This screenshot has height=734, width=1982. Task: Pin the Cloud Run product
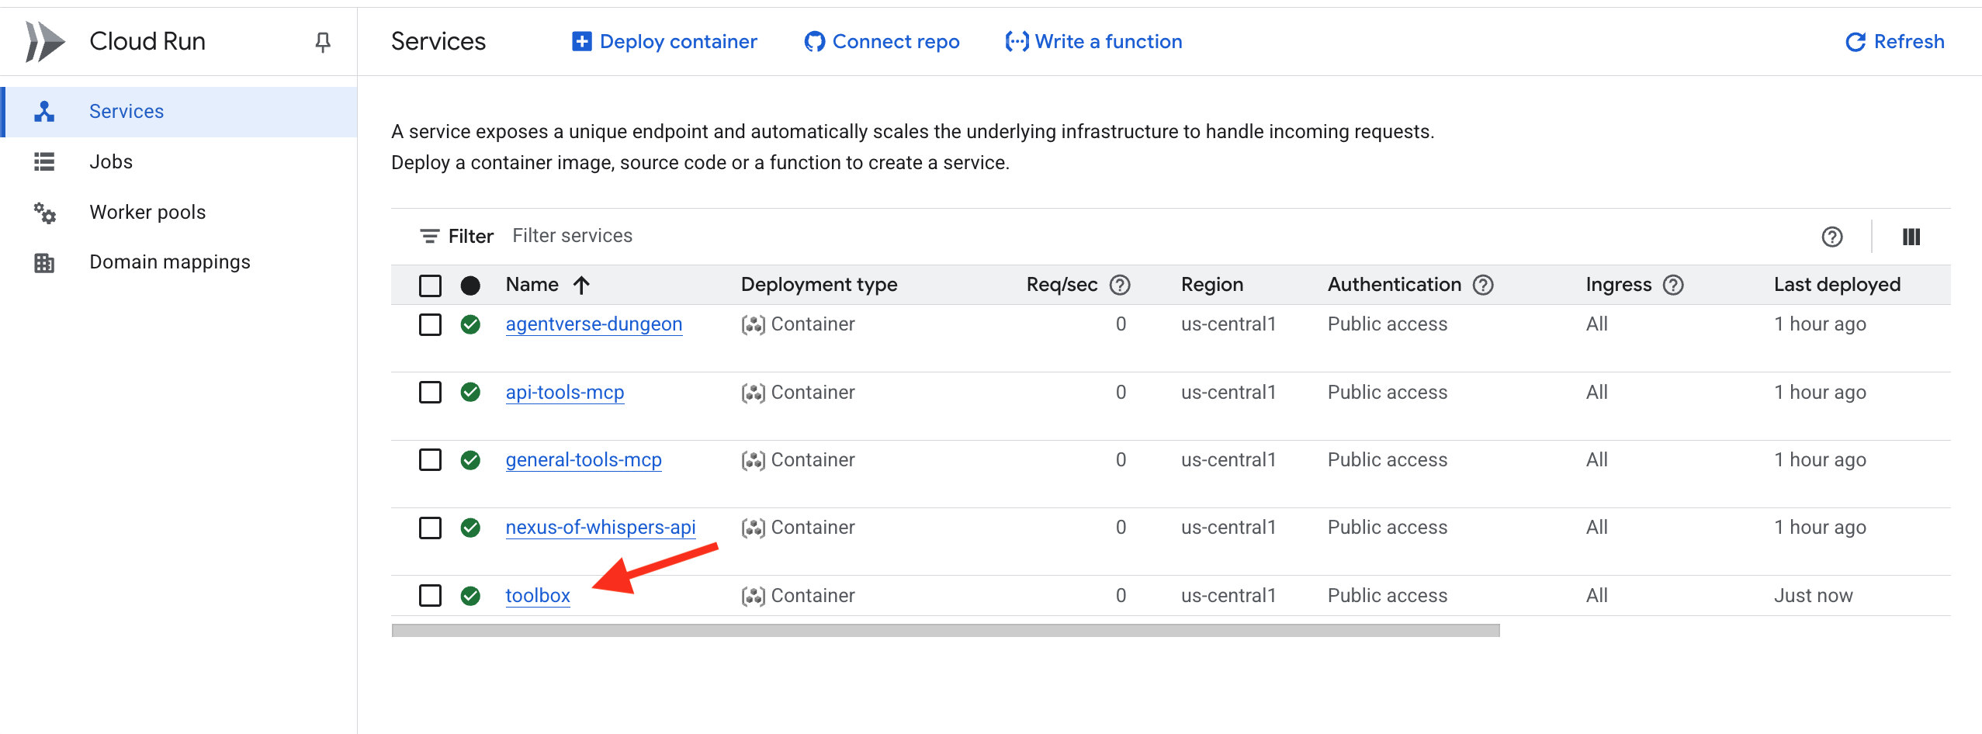(x=323, y=42)
